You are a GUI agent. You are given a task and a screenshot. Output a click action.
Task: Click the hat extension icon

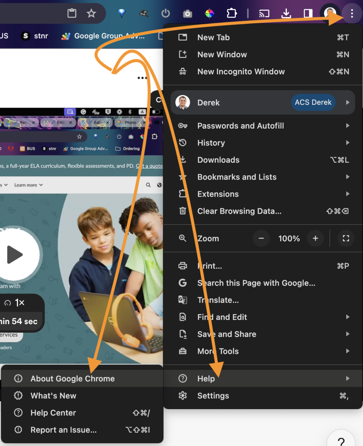click(x=144, y=14)
